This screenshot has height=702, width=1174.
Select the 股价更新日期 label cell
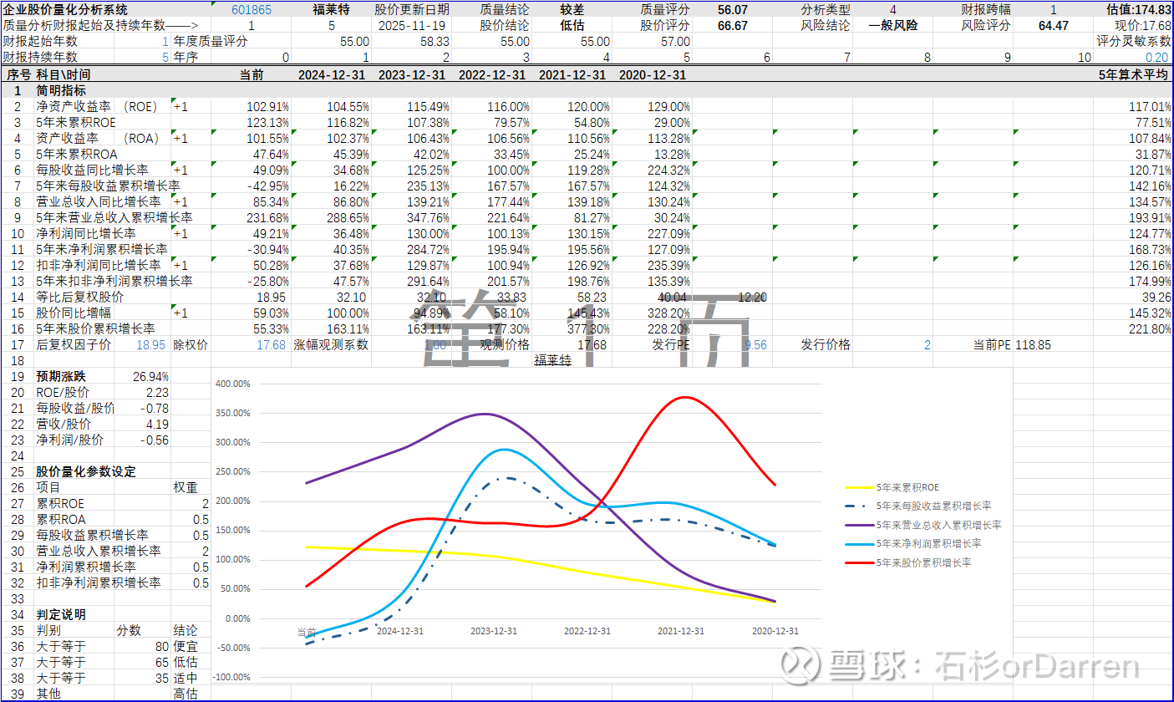coord(412,10)
